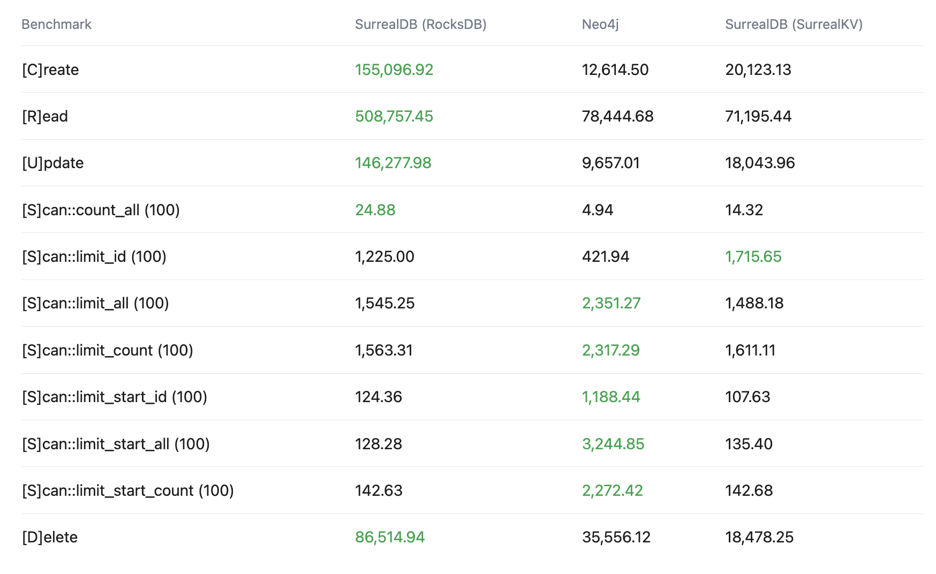Click the green value 508,757.45
This screenshot has height=574, width=936.
(394, 116)
